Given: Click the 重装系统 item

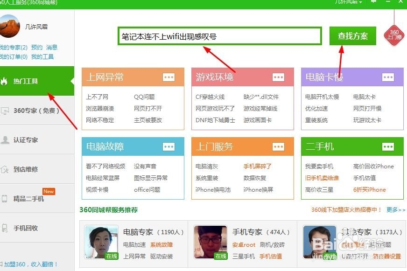Looking at the screenshot, I should coord(316,120).
